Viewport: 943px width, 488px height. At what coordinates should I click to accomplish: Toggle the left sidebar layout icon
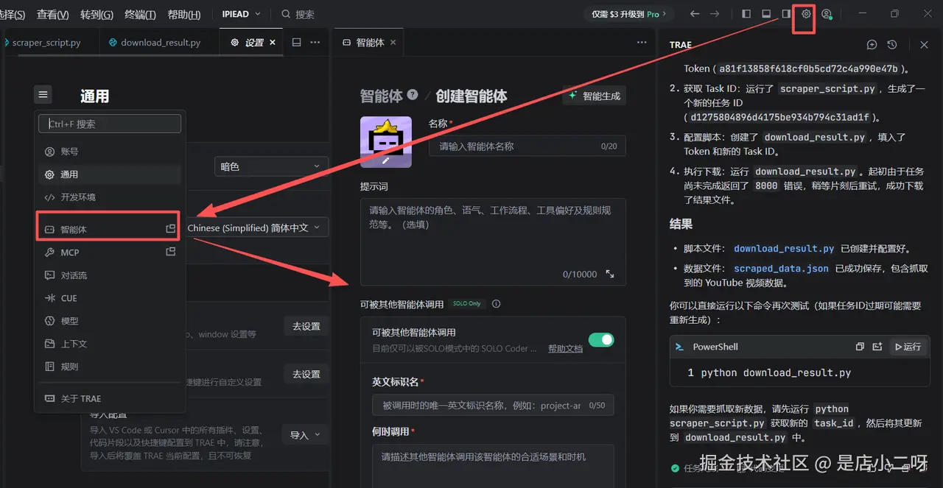tap(746, 14)
